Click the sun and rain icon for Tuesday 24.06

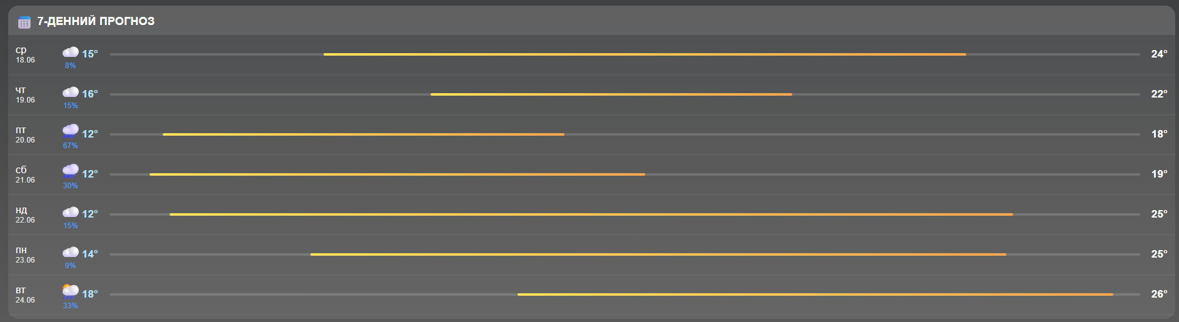71,291
